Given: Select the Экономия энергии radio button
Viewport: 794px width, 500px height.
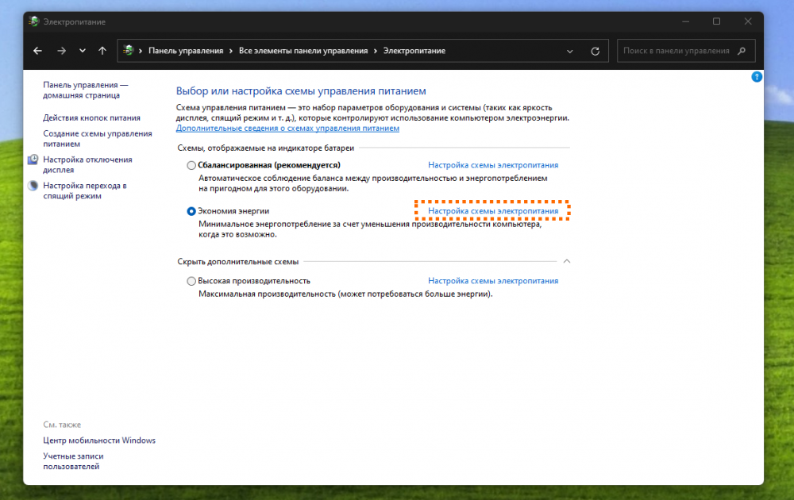Looking at the screenshot, I should [x=191, y=211].
